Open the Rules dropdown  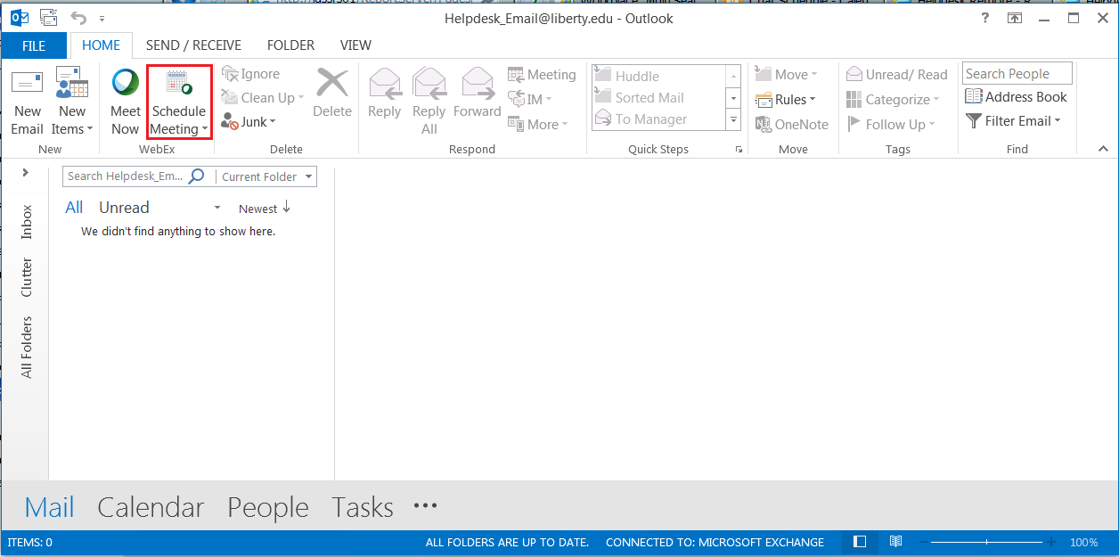coord(785,100)
